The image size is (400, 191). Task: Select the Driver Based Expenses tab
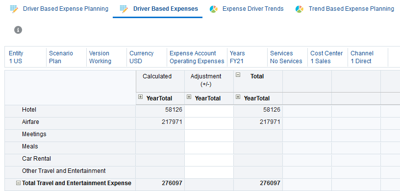click(x=166, y=9)
